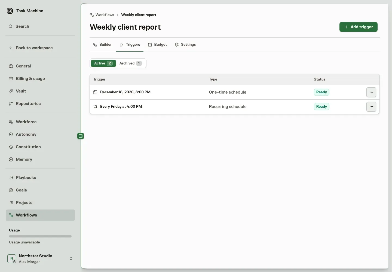The image size is (392, 272).
Task: Click the 'Recurring schedule' type cell
Action: (x=228, y=107)
